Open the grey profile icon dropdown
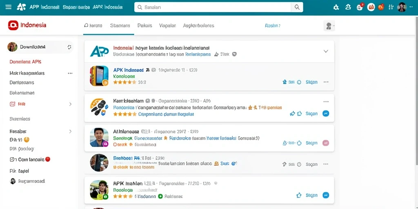The height and width of the screenshot is (209, 418). (x=329, y=26)
